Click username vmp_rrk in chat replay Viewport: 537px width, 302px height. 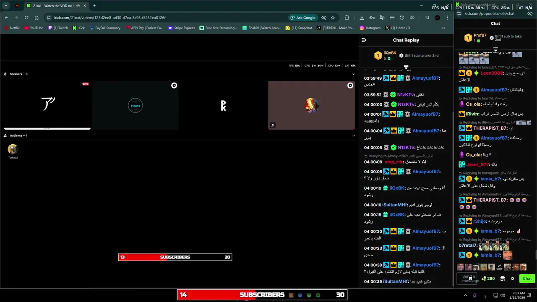[x=393, y=161]
